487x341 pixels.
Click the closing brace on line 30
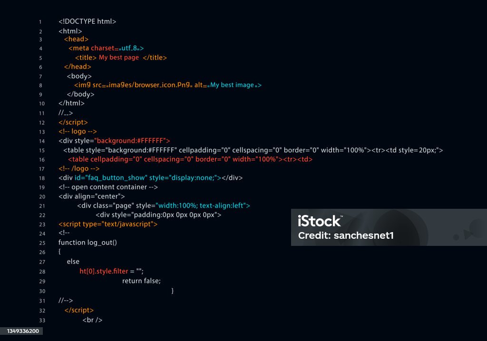click(172, 291)
